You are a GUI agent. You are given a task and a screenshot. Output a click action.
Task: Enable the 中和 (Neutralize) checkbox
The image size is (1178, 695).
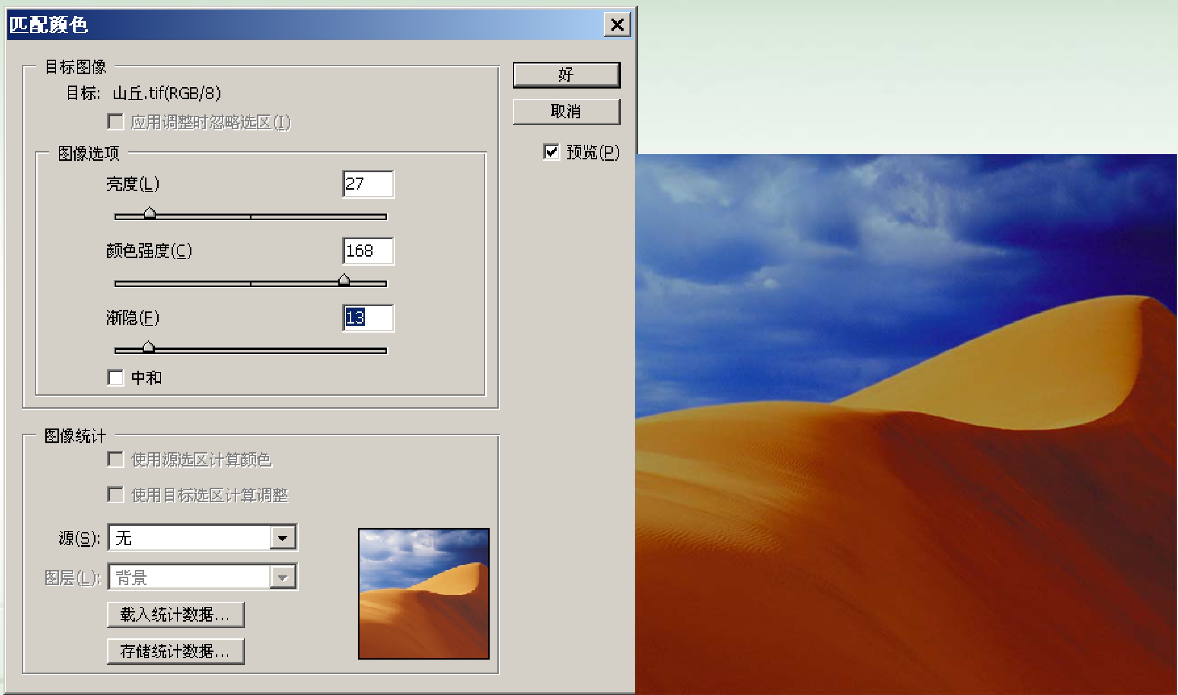[x=116, y=378]
